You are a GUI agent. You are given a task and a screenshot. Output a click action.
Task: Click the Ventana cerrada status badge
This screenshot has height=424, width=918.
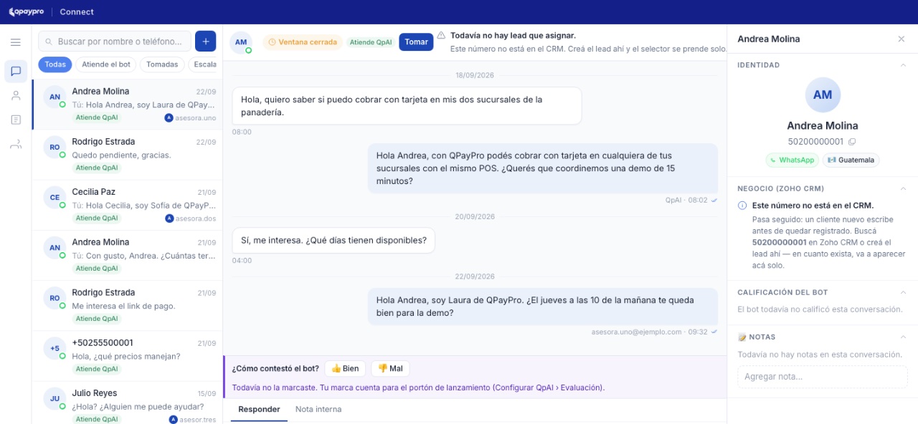pos(302,42)
